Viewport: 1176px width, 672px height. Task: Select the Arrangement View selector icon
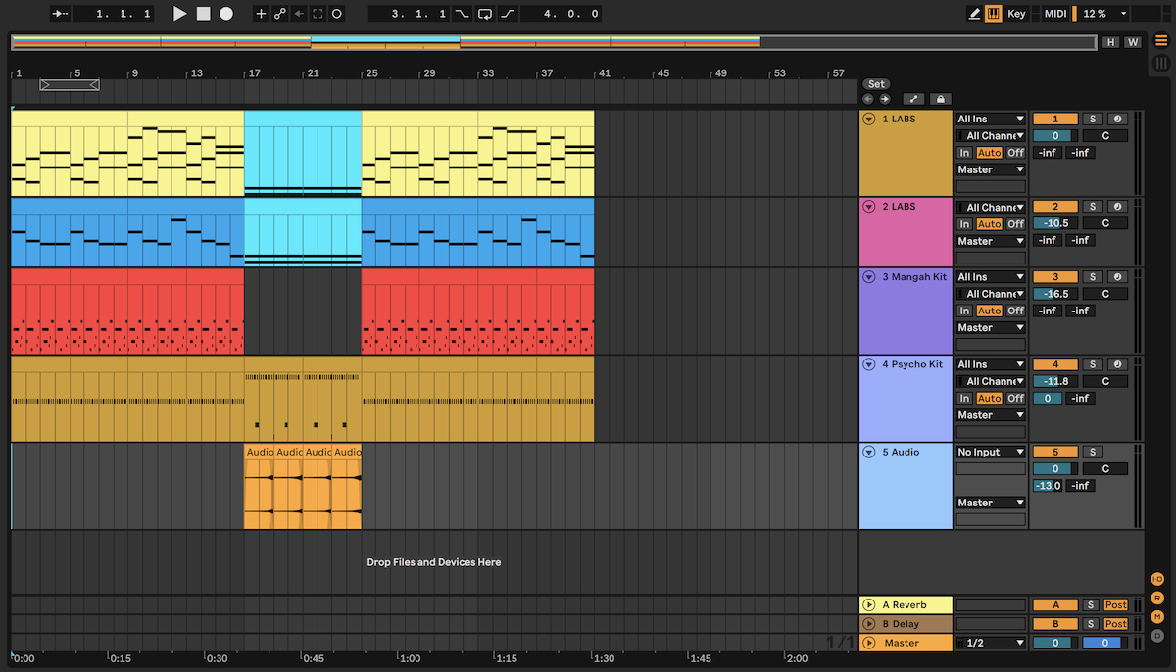coord(1161,40)
